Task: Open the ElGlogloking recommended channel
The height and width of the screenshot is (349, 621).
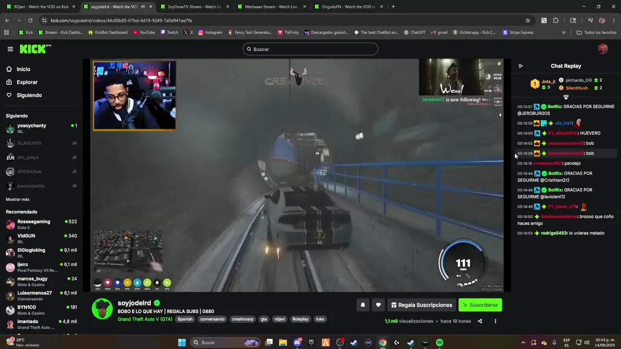Action: point(41,253)
